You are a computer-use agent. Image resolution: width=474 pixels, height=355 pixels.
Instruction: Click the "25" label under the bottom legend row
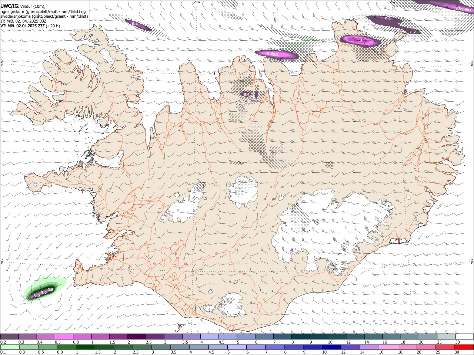coord(438,352)
